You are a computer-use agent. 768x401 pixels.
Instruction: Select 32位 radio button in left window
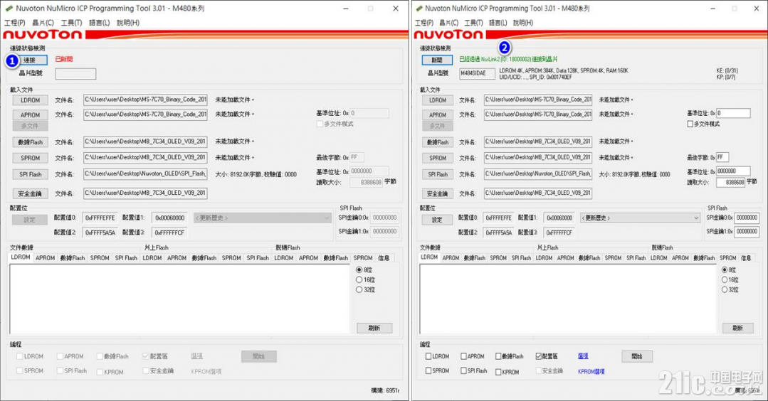pos(359,289)
